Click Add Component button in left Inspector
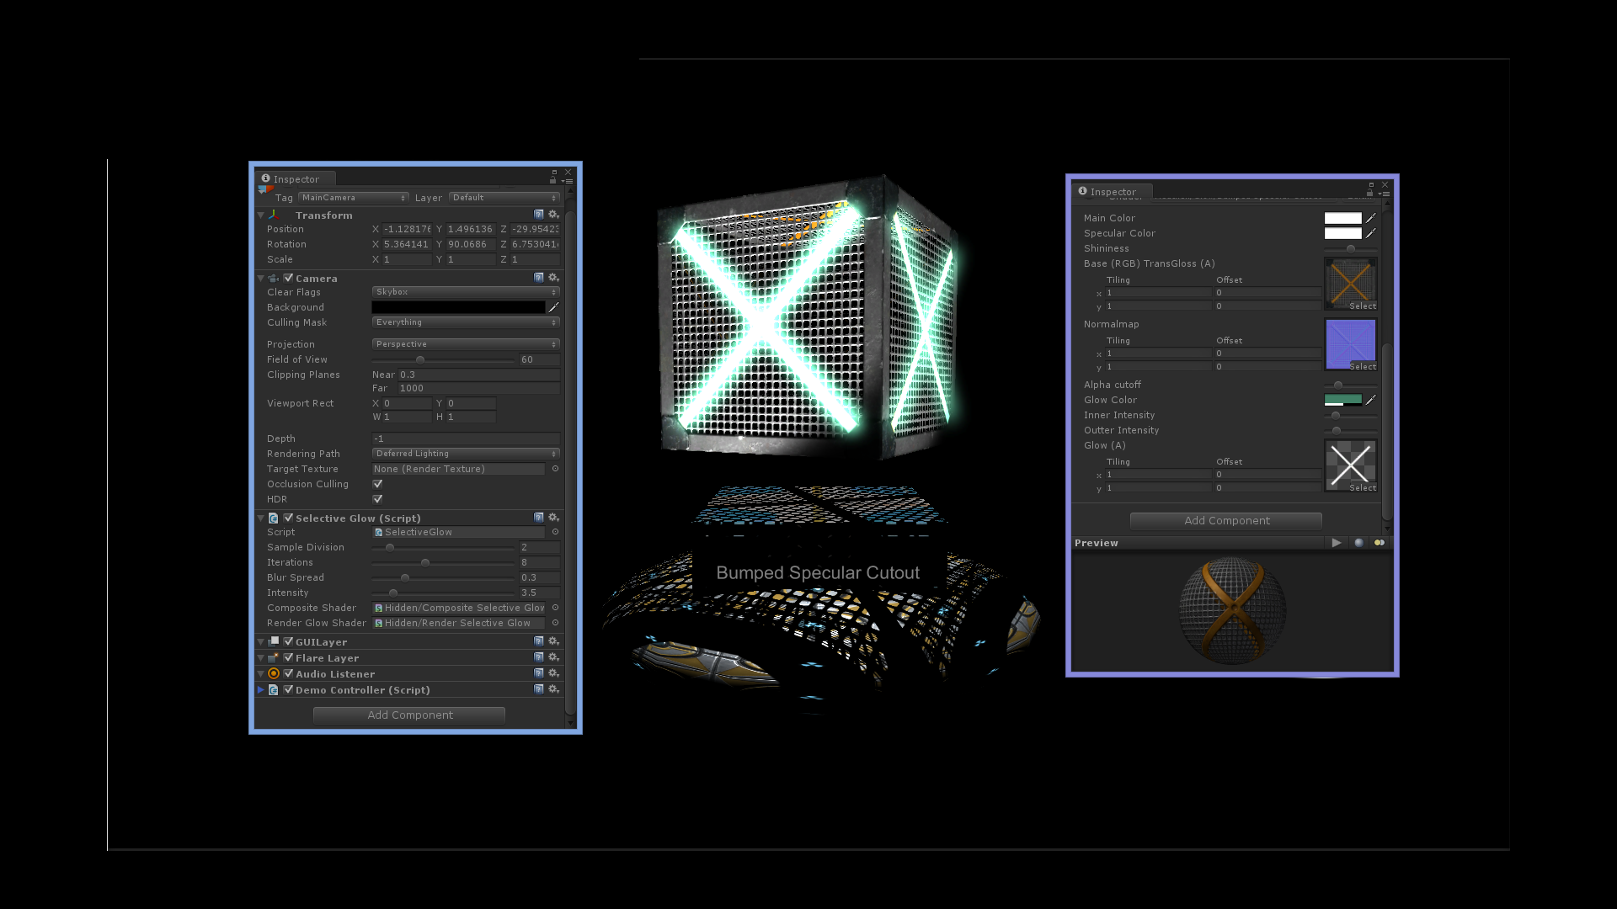 point(410,715)
